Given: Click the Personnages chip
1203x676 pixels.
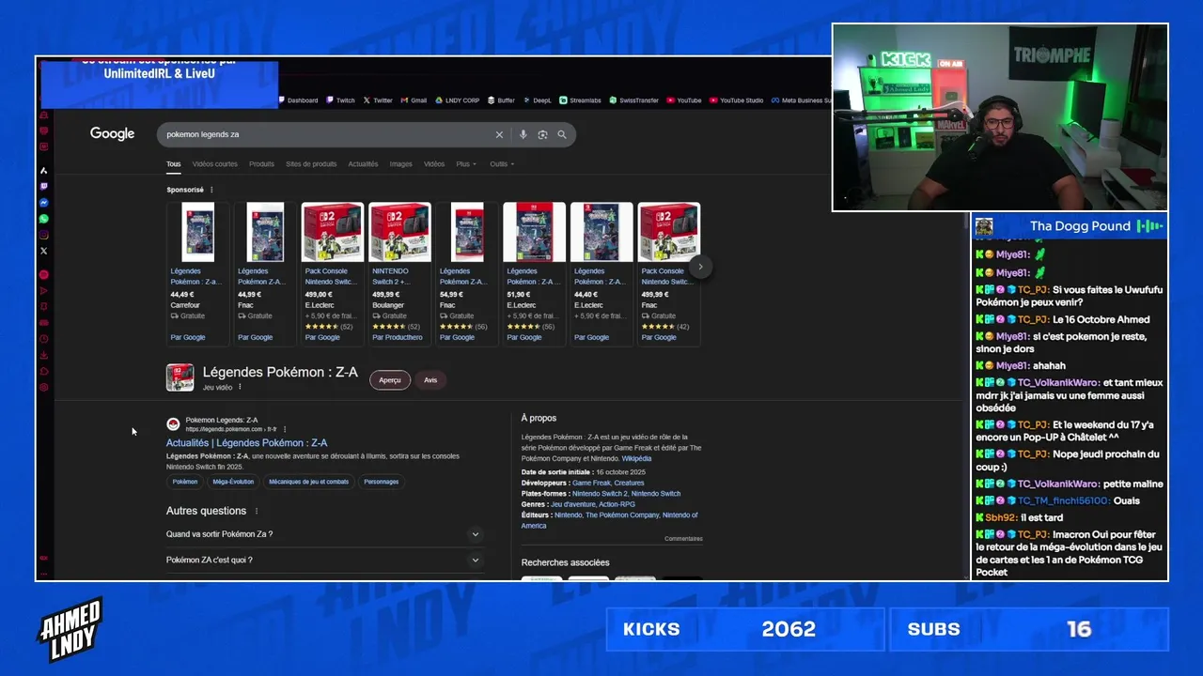Looking at the screenshot, I should [382, 482].
